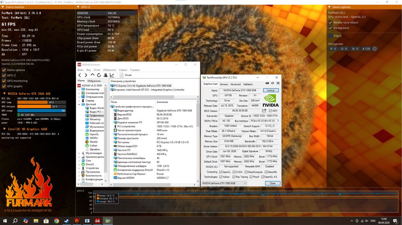Toggle GPU-Z checkbox in FurMark monitor
Screen dimensions: 402x225
(x=4, y=75)
